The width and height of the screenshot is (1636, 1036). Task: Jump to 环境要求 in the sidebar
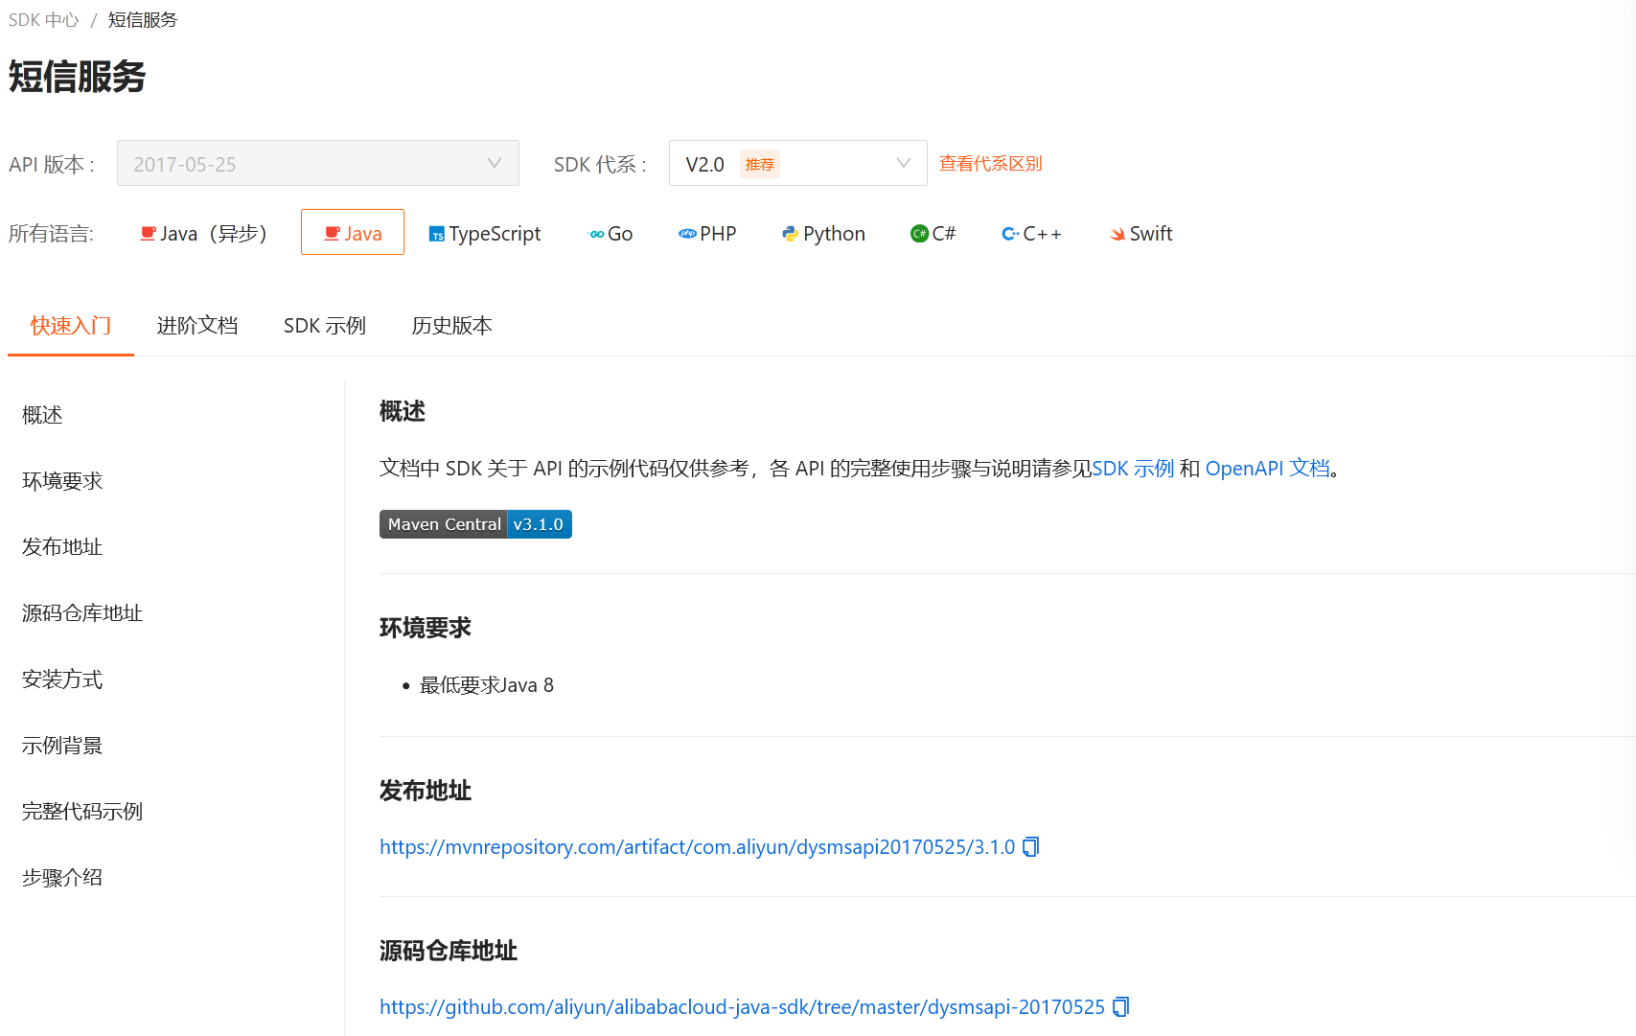click(x=62, y=481)
